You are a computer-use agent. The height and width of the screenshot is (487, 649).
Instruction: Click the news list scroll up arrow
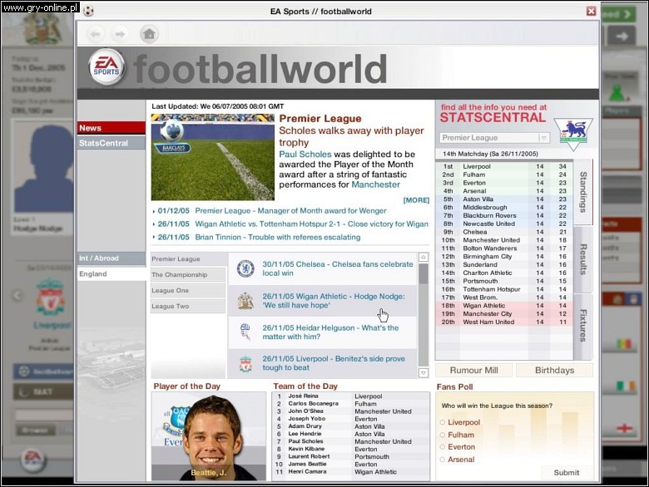tap(424, 257)
